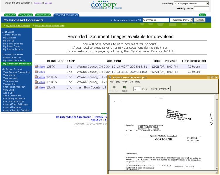Click PDF icon next to Hamilton County row
The image size is (220, 175).
coord(36,87)
